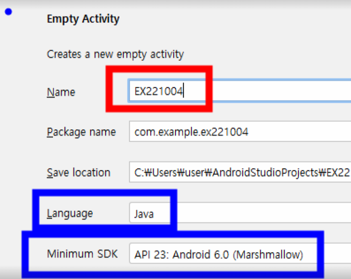
Task: Click the text Creates a new empty activity
Action: [x=115, y=54]
